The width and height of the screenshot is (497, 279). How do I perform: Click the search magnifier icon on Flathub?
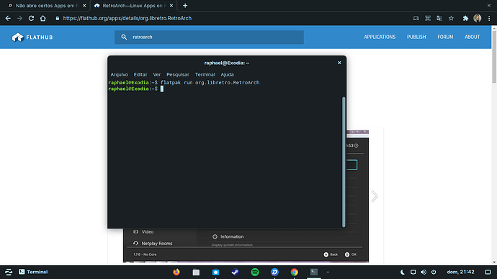[x=124, y=37]
